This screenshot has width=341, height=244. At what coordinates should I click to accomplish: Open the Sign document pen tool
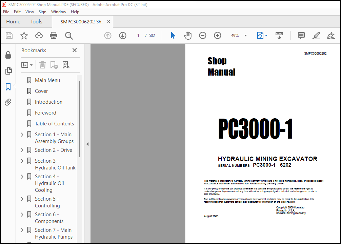(331, 36)
